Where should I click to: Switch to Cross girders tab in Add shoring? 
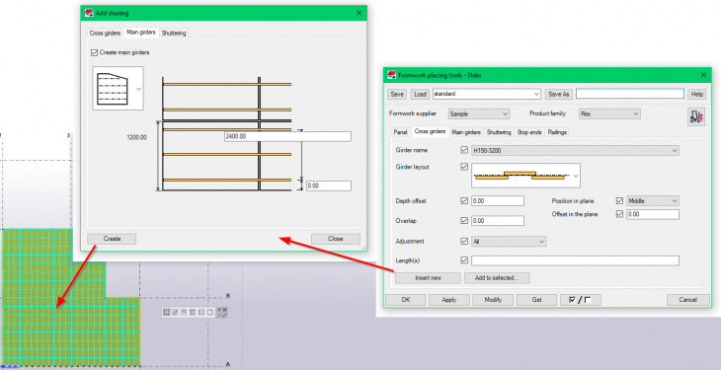click(105, 34)
